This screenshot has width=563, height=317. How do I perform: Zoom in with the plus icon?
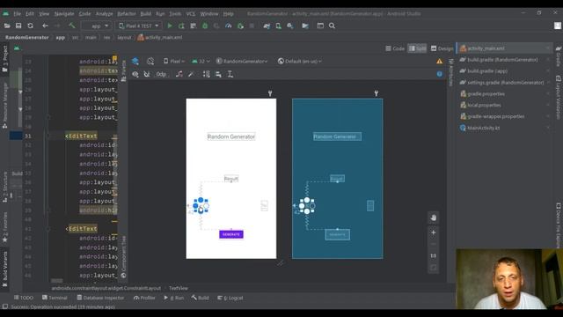[434, 232]
